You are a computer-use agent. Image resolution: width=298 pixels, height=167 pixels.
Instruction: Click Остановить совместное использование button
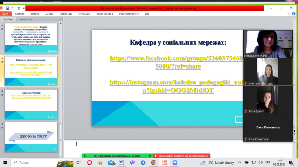pos(182,156)
